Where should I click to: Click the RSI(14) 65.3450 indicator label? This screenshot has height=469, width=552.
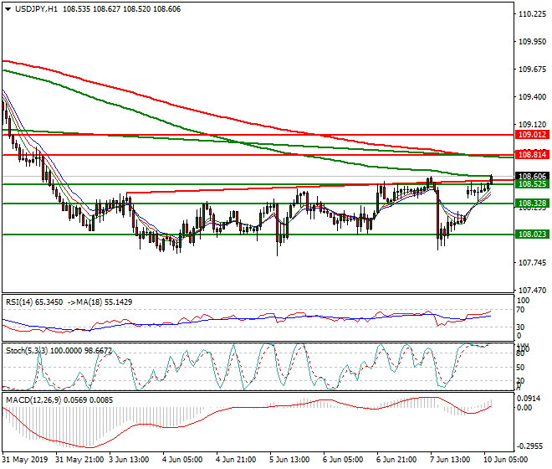(34, 302)
